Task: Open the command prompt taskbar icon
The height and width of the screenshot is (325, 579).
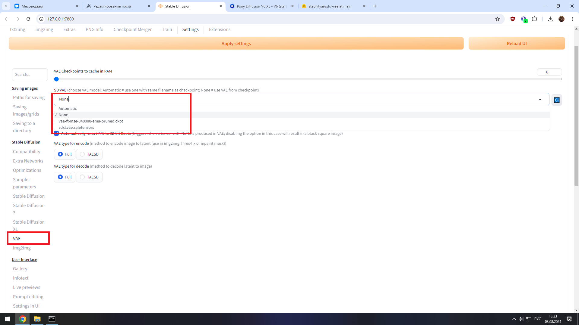Action: click(52, 319)
